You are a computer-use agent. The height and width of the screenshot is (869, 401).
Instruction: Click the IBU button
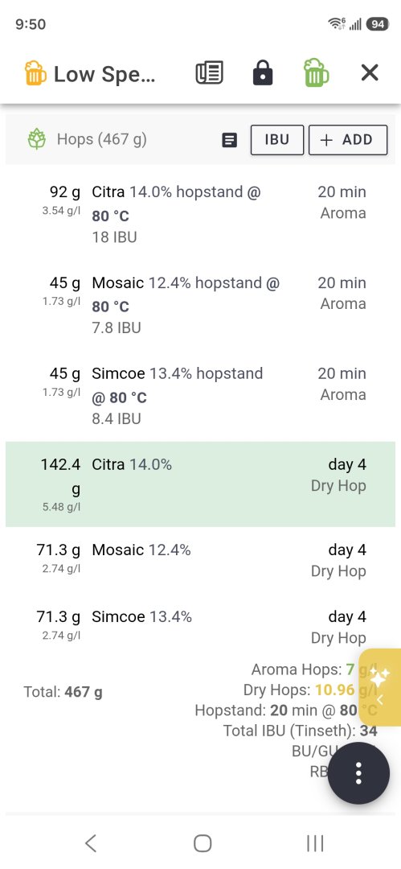tap(277, 140)
